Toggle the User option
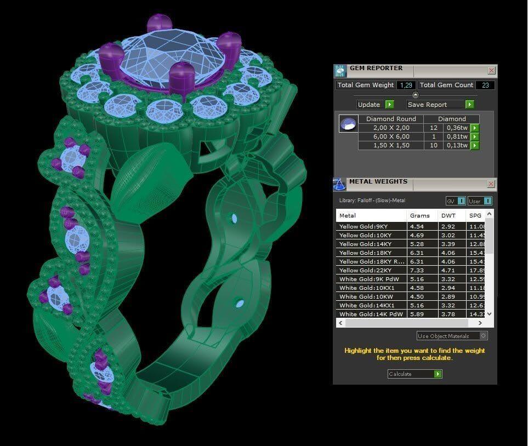Screen dimensions: 528x446 pyautogui.click(x=480, y=201)
